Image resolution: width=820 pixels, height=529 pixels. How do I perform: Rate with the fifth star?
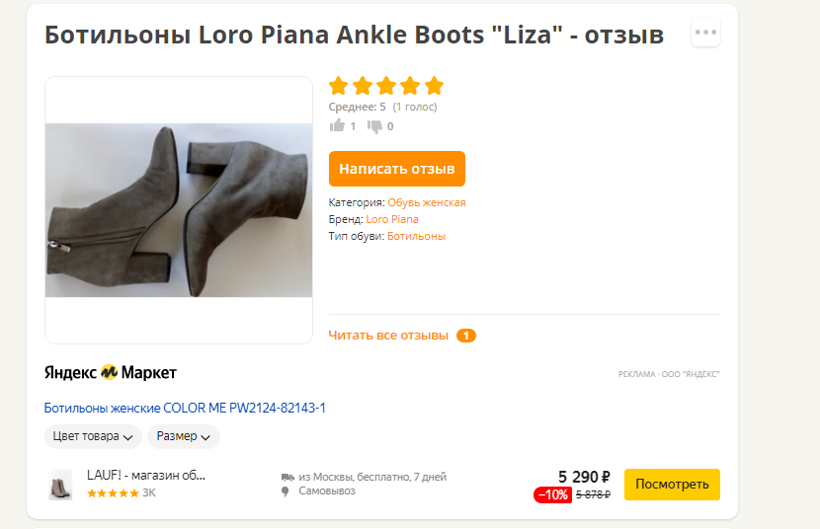pos(434,86)
